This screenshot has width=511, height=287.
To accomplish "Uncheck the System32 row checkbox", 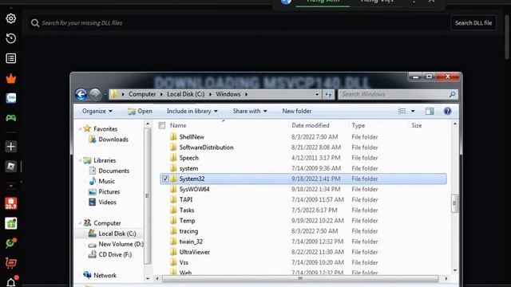I will click(x=165, y=179).
